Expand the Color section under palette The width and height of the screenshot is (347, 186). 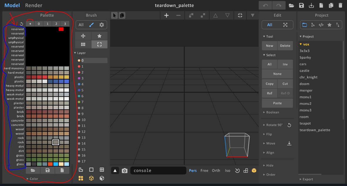coord(33,179)
